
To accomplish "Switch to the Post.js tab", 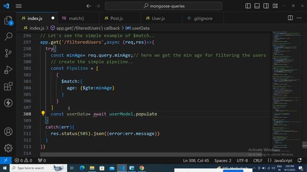I will [x=117, y=18].
